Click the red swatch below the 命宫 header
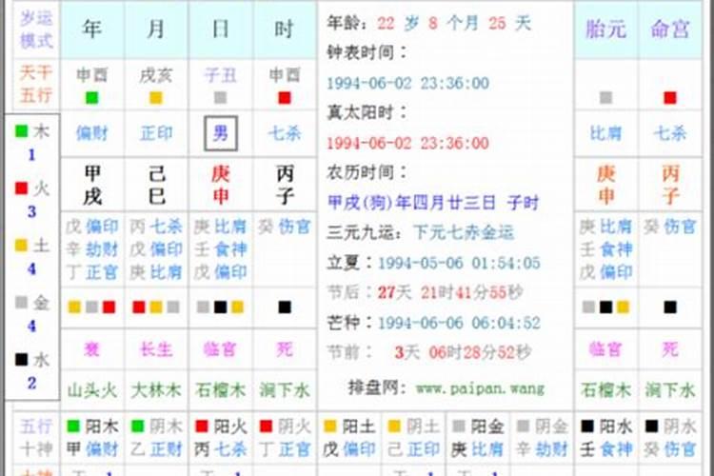This screenshot has height=476, width=714. pyautogui.click(x=670, y=97)
